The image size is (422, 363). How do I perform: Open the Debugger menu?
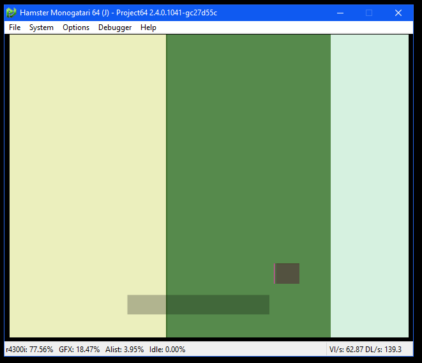(x=115, y=27)
